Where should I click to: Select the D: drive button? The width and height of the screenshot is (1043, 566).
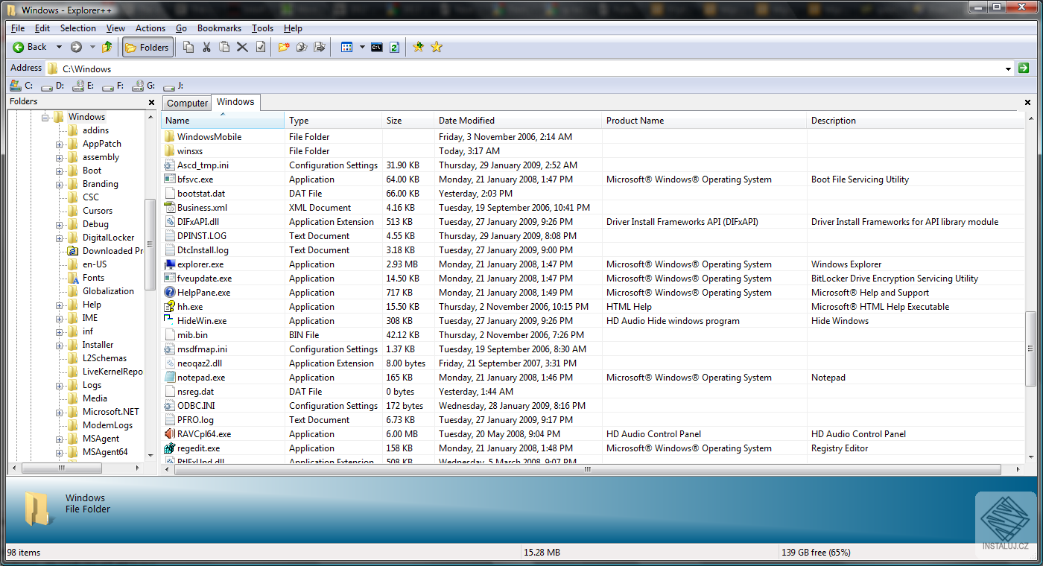tap(53, 86)
